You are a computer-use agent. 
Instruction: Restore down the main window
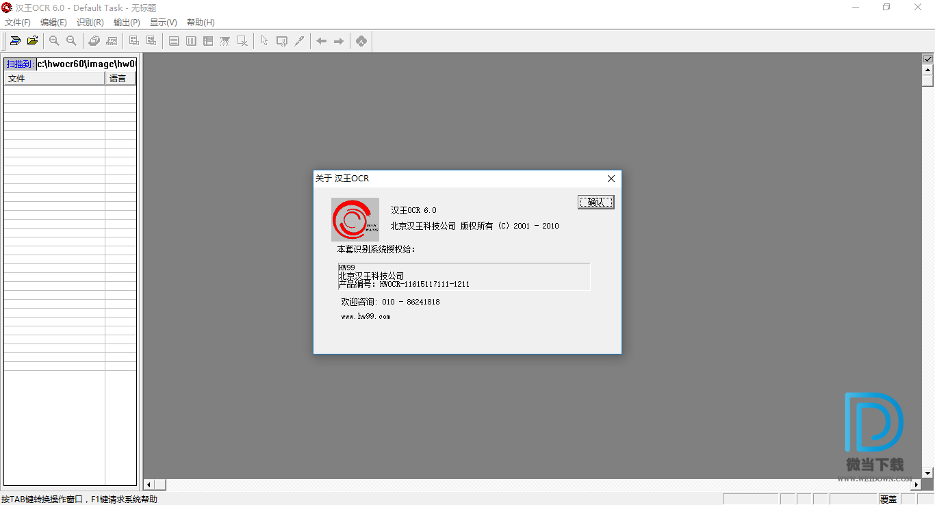pos(886,8)
